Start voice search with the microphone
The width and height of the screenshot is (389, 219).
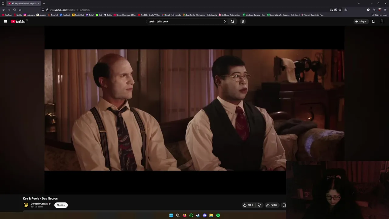pyautogui.click(x=243, y=21)
